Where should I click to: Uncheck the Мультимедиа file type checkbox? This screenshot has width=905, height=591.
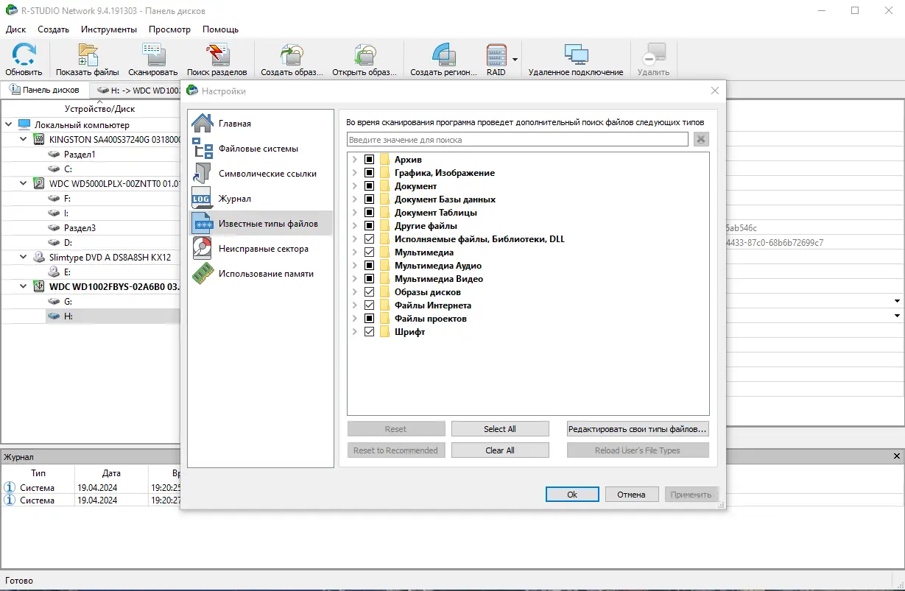(x=369, y=252)
